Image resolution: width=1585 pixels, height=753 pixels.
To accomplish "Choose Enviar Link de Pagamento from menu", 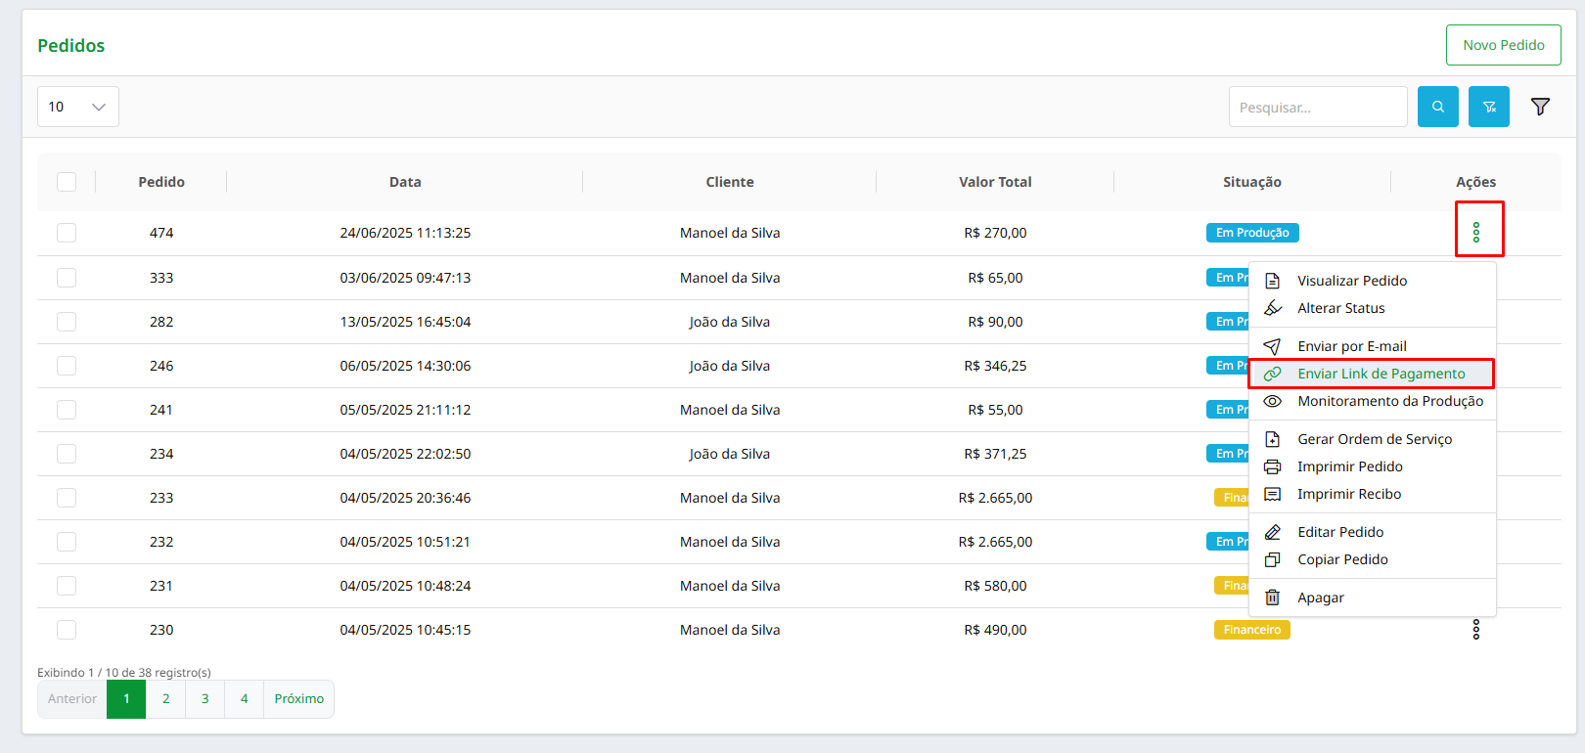I will (1381, 374).
